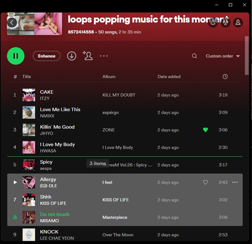Click the clock duration column header
Screen dimensions: 252x244
(x=225, y=76)
